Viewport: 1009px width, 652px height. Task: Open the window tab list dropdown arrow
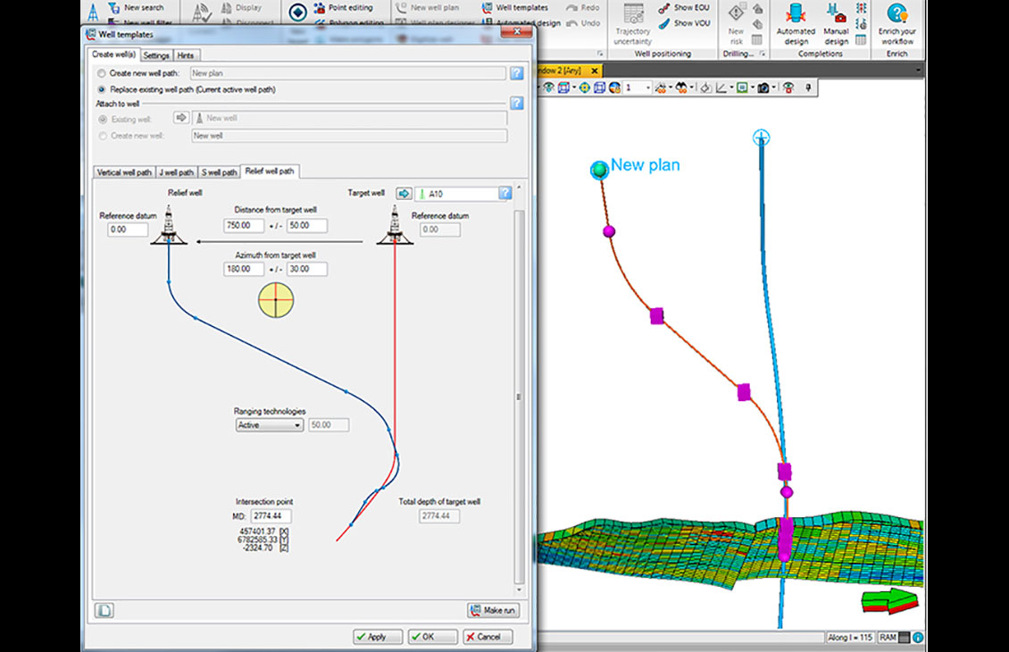tap(918, 71)
